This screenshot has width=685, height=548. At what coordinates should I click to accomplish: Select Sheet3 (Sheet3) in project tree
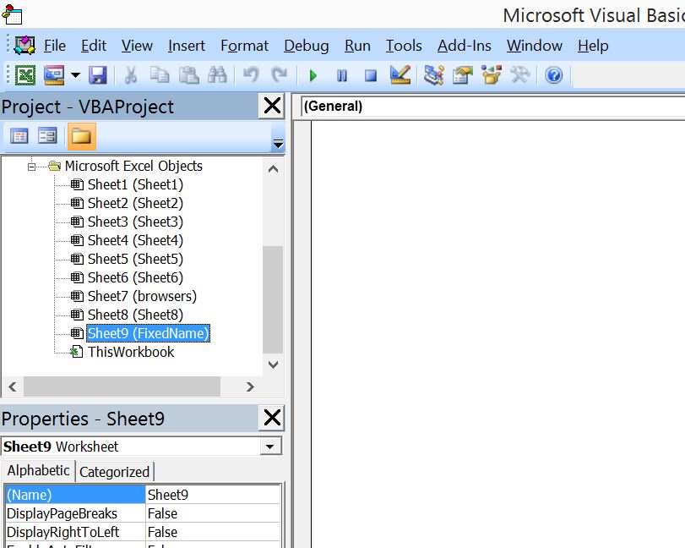(x=135, y=222)
